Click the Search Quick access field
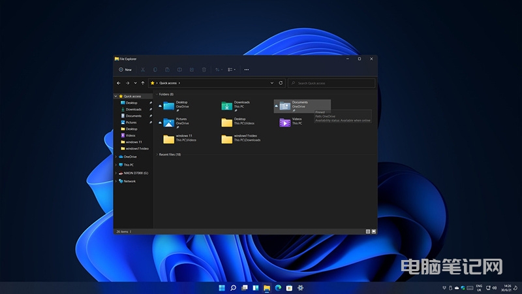 [x=331, y=83]
